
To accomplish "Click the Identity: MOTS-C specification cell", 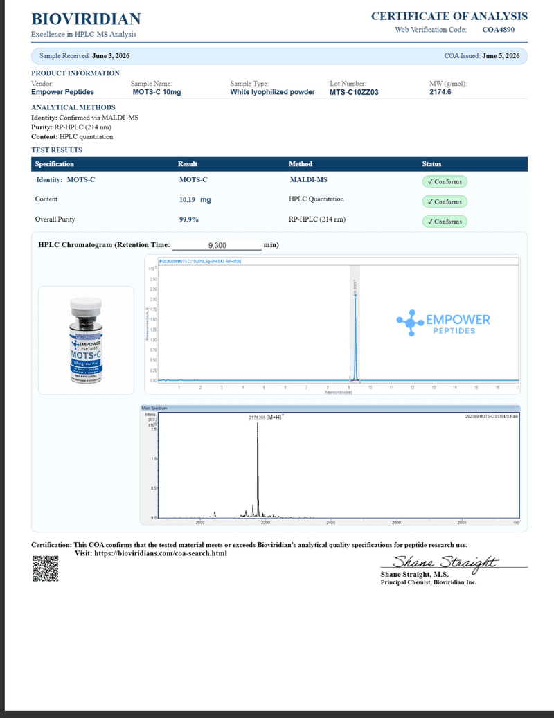I will [x=66, y=179].
